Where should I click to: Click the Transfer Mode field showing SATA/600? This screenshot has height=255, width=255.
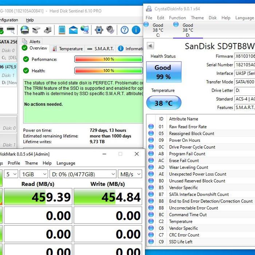coord(244,82)
